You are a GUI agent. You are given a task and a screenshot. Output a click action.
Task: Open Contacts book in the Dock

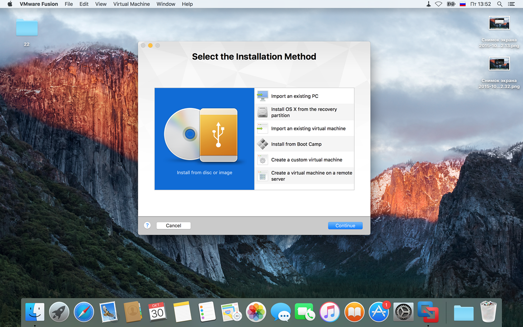click(133, 312)
